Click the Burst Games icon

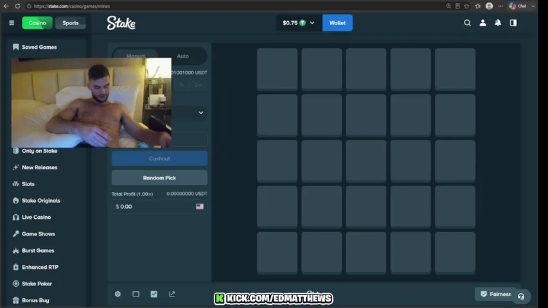tap(15, 250)
